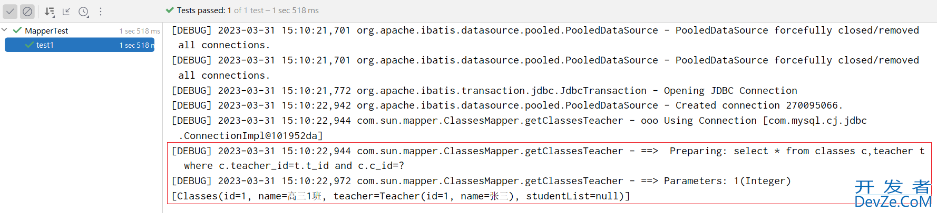Open the three-dot more options menu
Viewport: 937px width, 213px height.
pyautogui.click(x=101, y=11)
